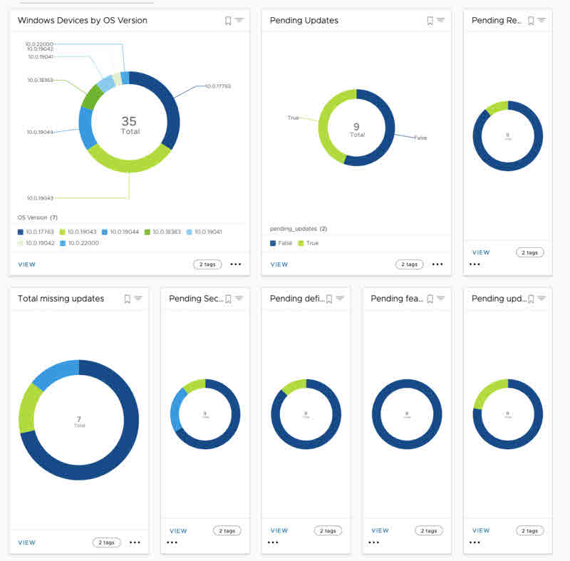Toggle 10.0.22000 legend entry visibility

[79, 243]
